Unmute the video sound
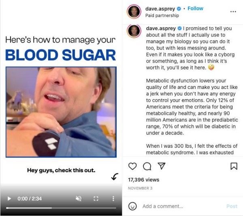This screenshot has width=243, height=216. point(79,199)
